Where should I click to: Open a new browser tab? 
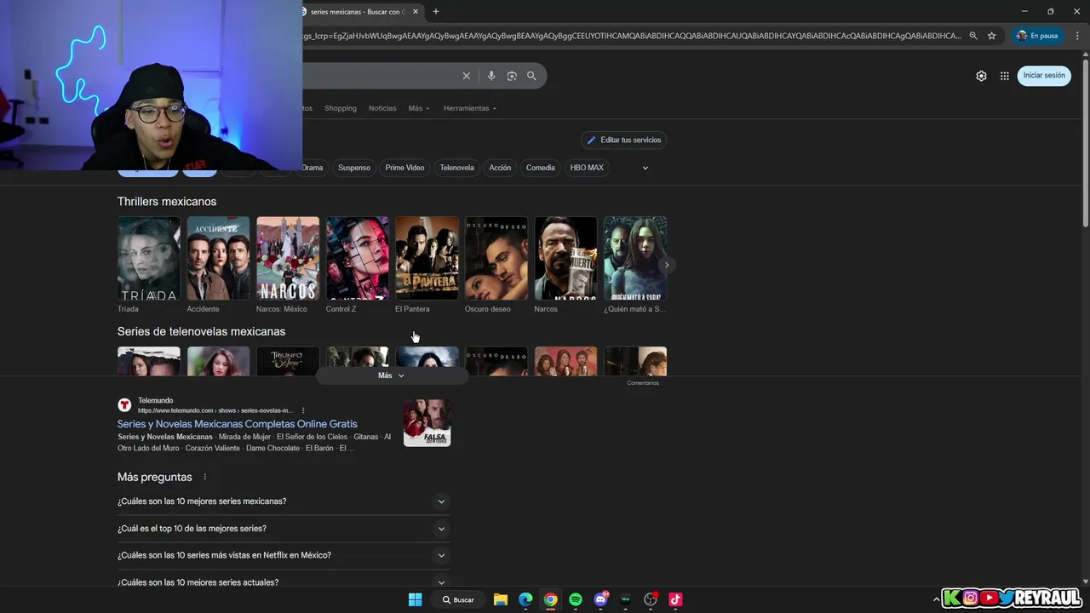point(436,12)
